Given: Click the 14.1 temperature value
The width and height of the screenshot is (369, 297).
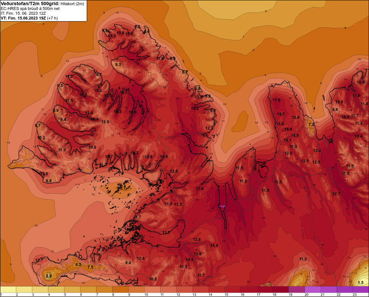Looking at the screenshot, I should (287, 140).
